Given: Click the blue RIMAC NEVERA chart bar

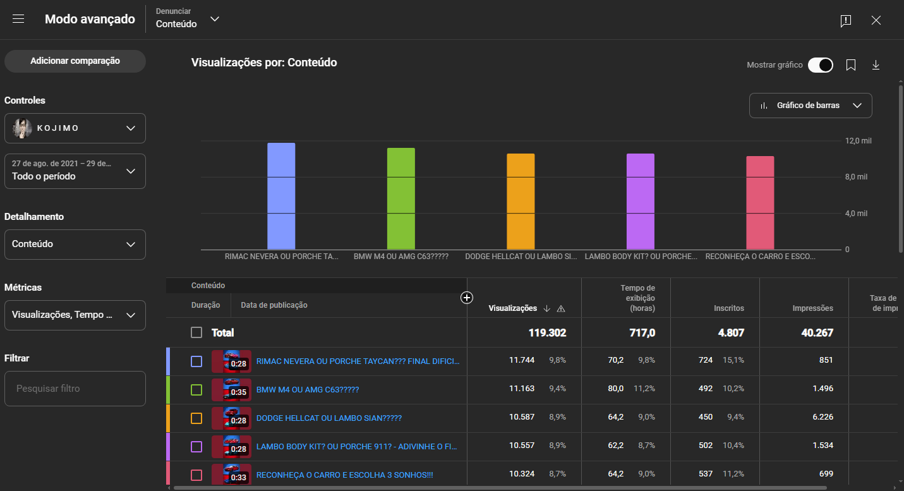Looking at the screenshot, I should coord(281,196).
